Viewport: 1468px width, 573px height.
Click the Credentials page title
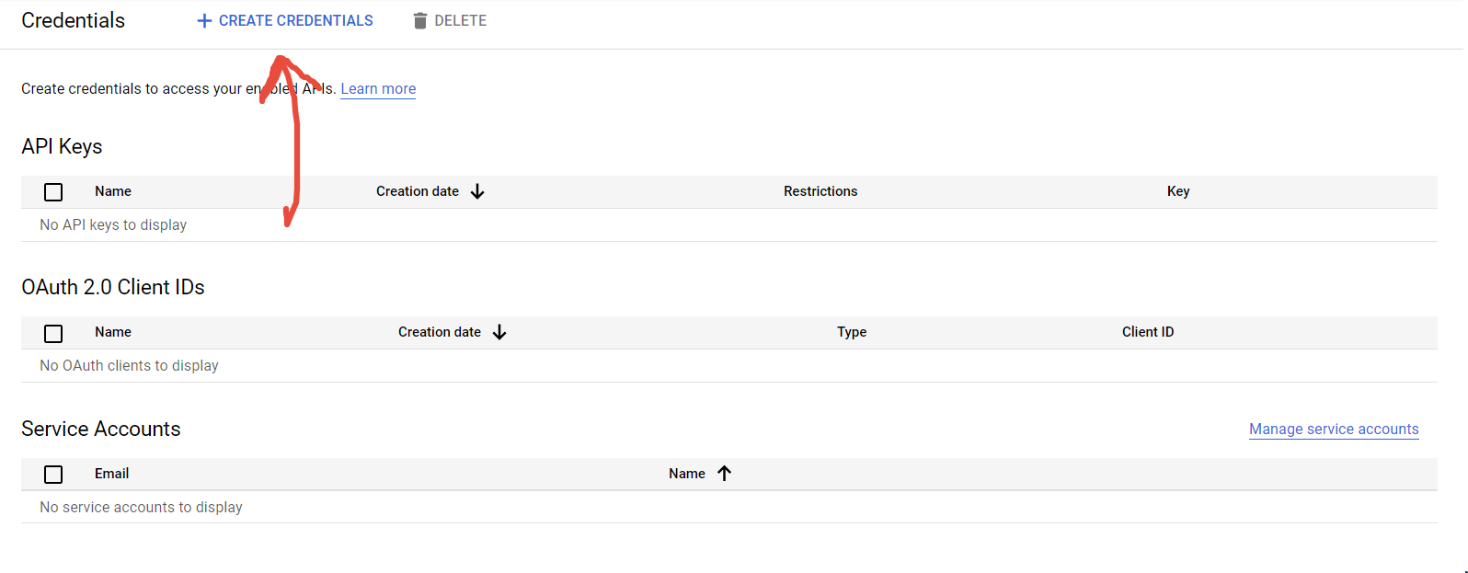coord(73,21)
